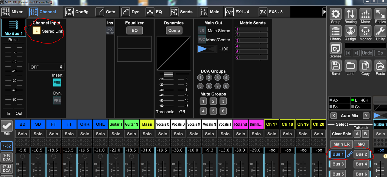
Task: Switch to the Config tab
Action: tap(77, 12)
